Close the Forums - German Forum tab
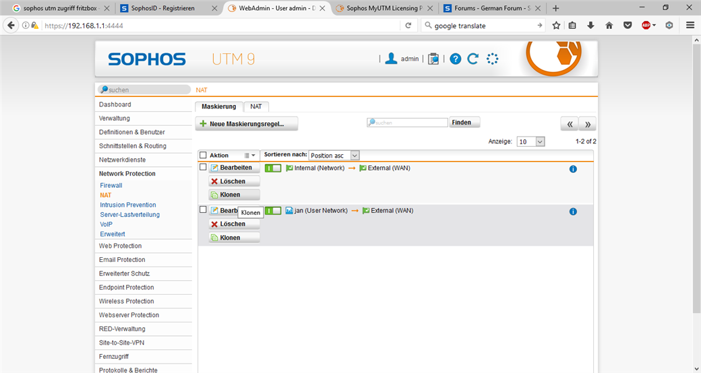Image resolution: width=701 pixels, height=373 pixels. [537, 8]
